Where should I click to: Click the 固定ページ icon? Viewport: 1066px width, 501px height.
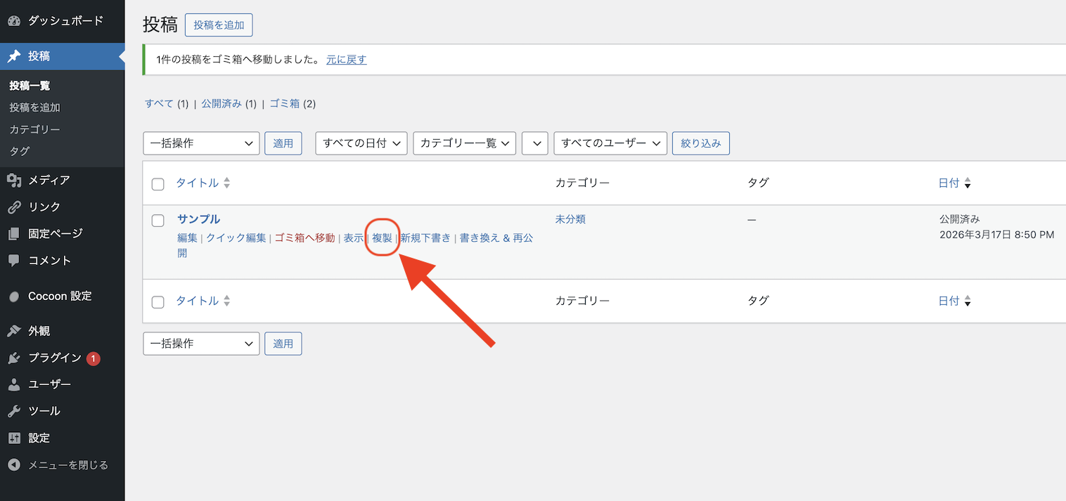click(x=15, y=233)
